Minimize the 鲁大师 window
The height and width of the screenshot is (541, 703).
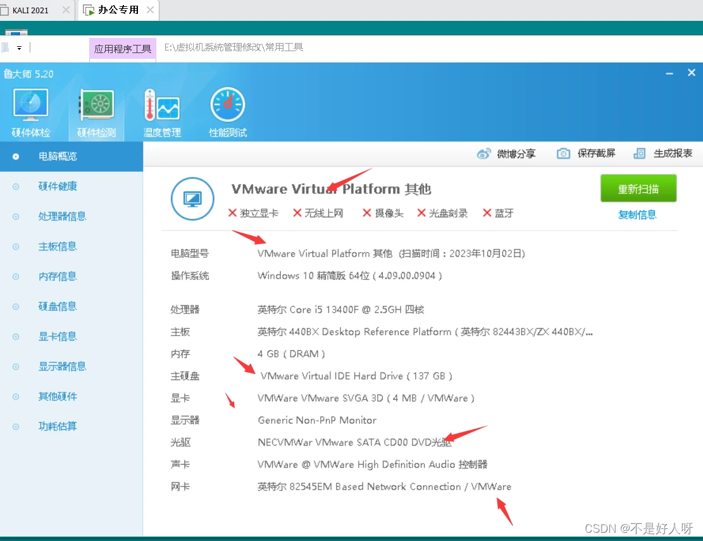click(x=669, y=73)
